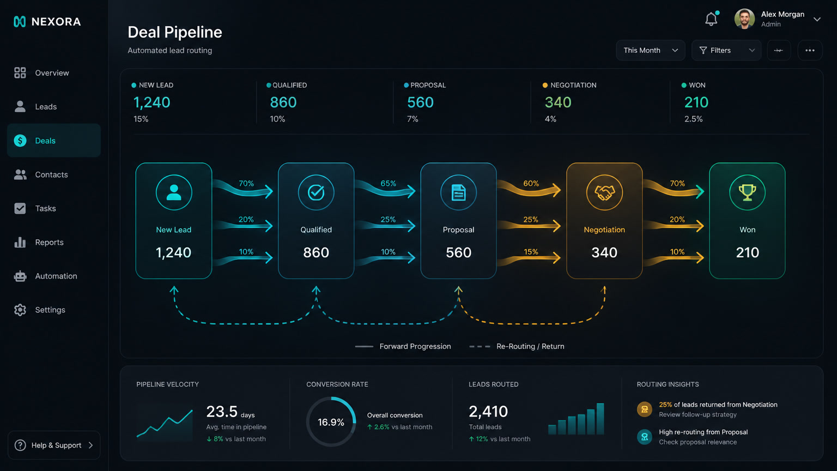Open the three-dot more options menu
Screen dimensions: 837x471
pos(810,50)
